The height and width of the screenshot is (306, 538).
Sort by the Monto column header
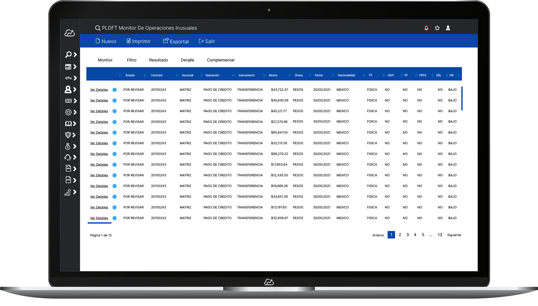[273, 75]
